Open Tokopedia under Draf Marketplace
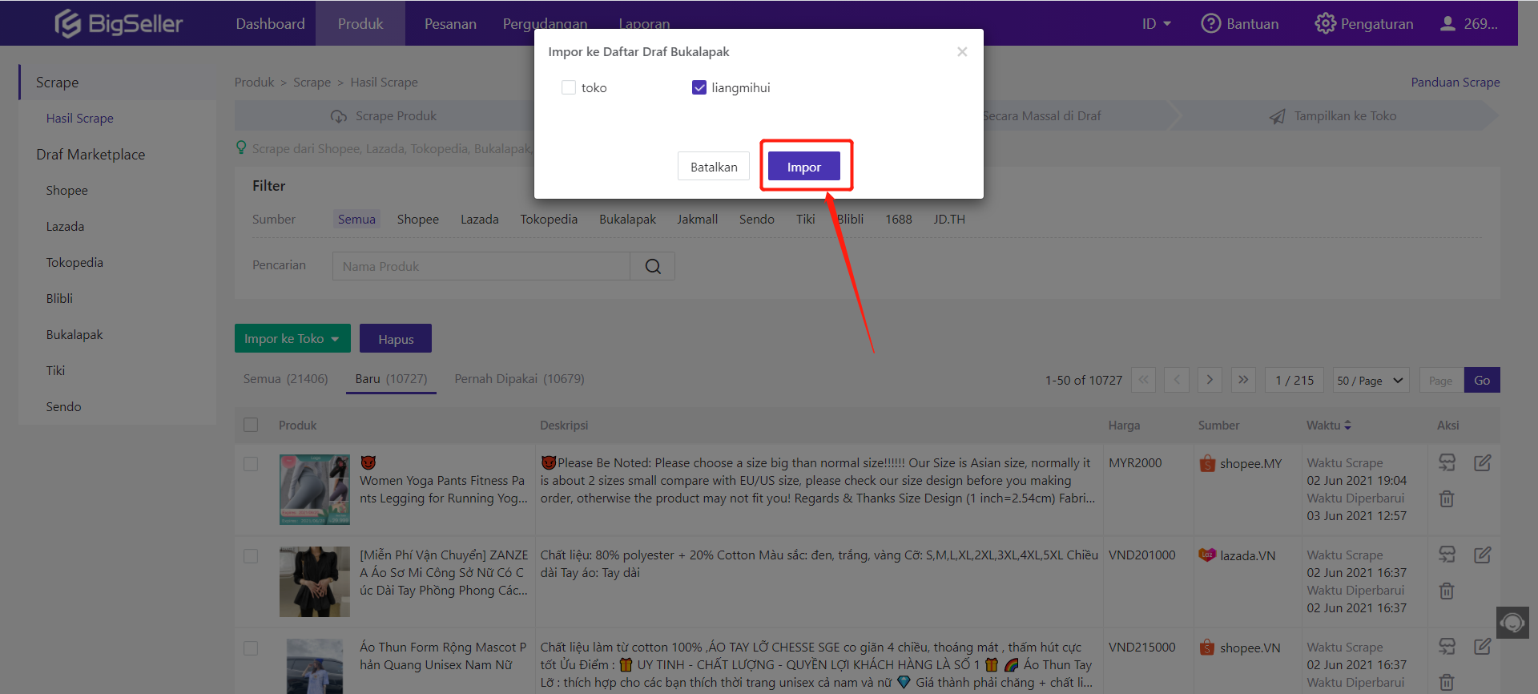 [74, 262]
